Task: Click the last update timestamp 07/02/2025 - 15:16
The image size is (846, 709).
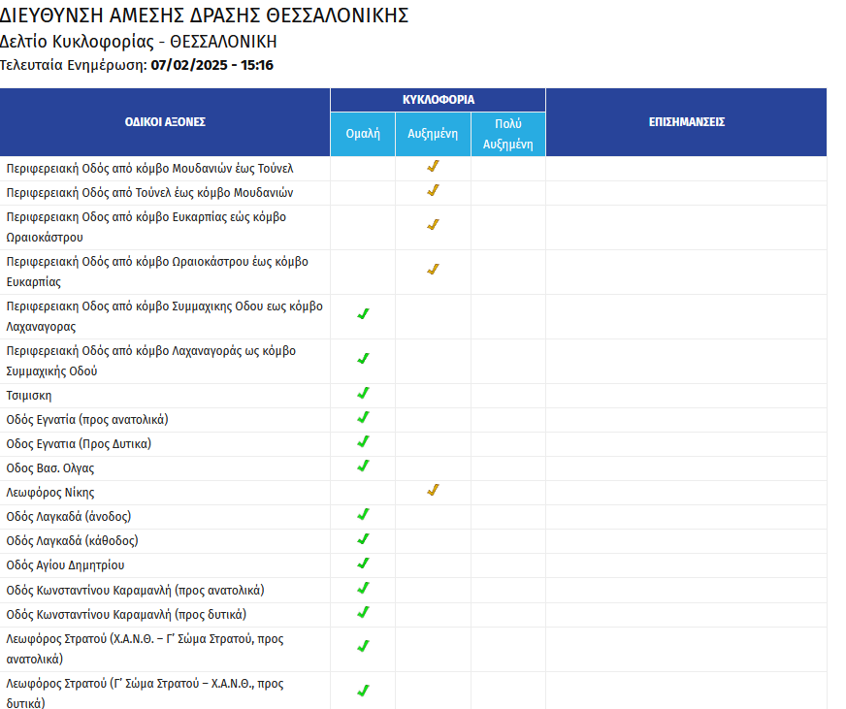Action: click(212, 65)
